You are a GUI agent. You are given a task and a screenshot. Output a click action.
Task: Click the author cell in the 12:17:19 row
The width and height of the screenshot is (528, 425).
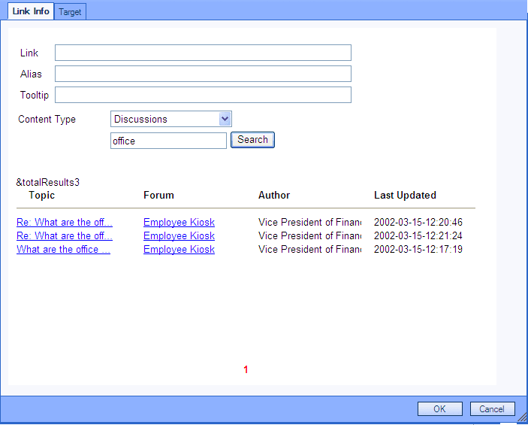309,249
